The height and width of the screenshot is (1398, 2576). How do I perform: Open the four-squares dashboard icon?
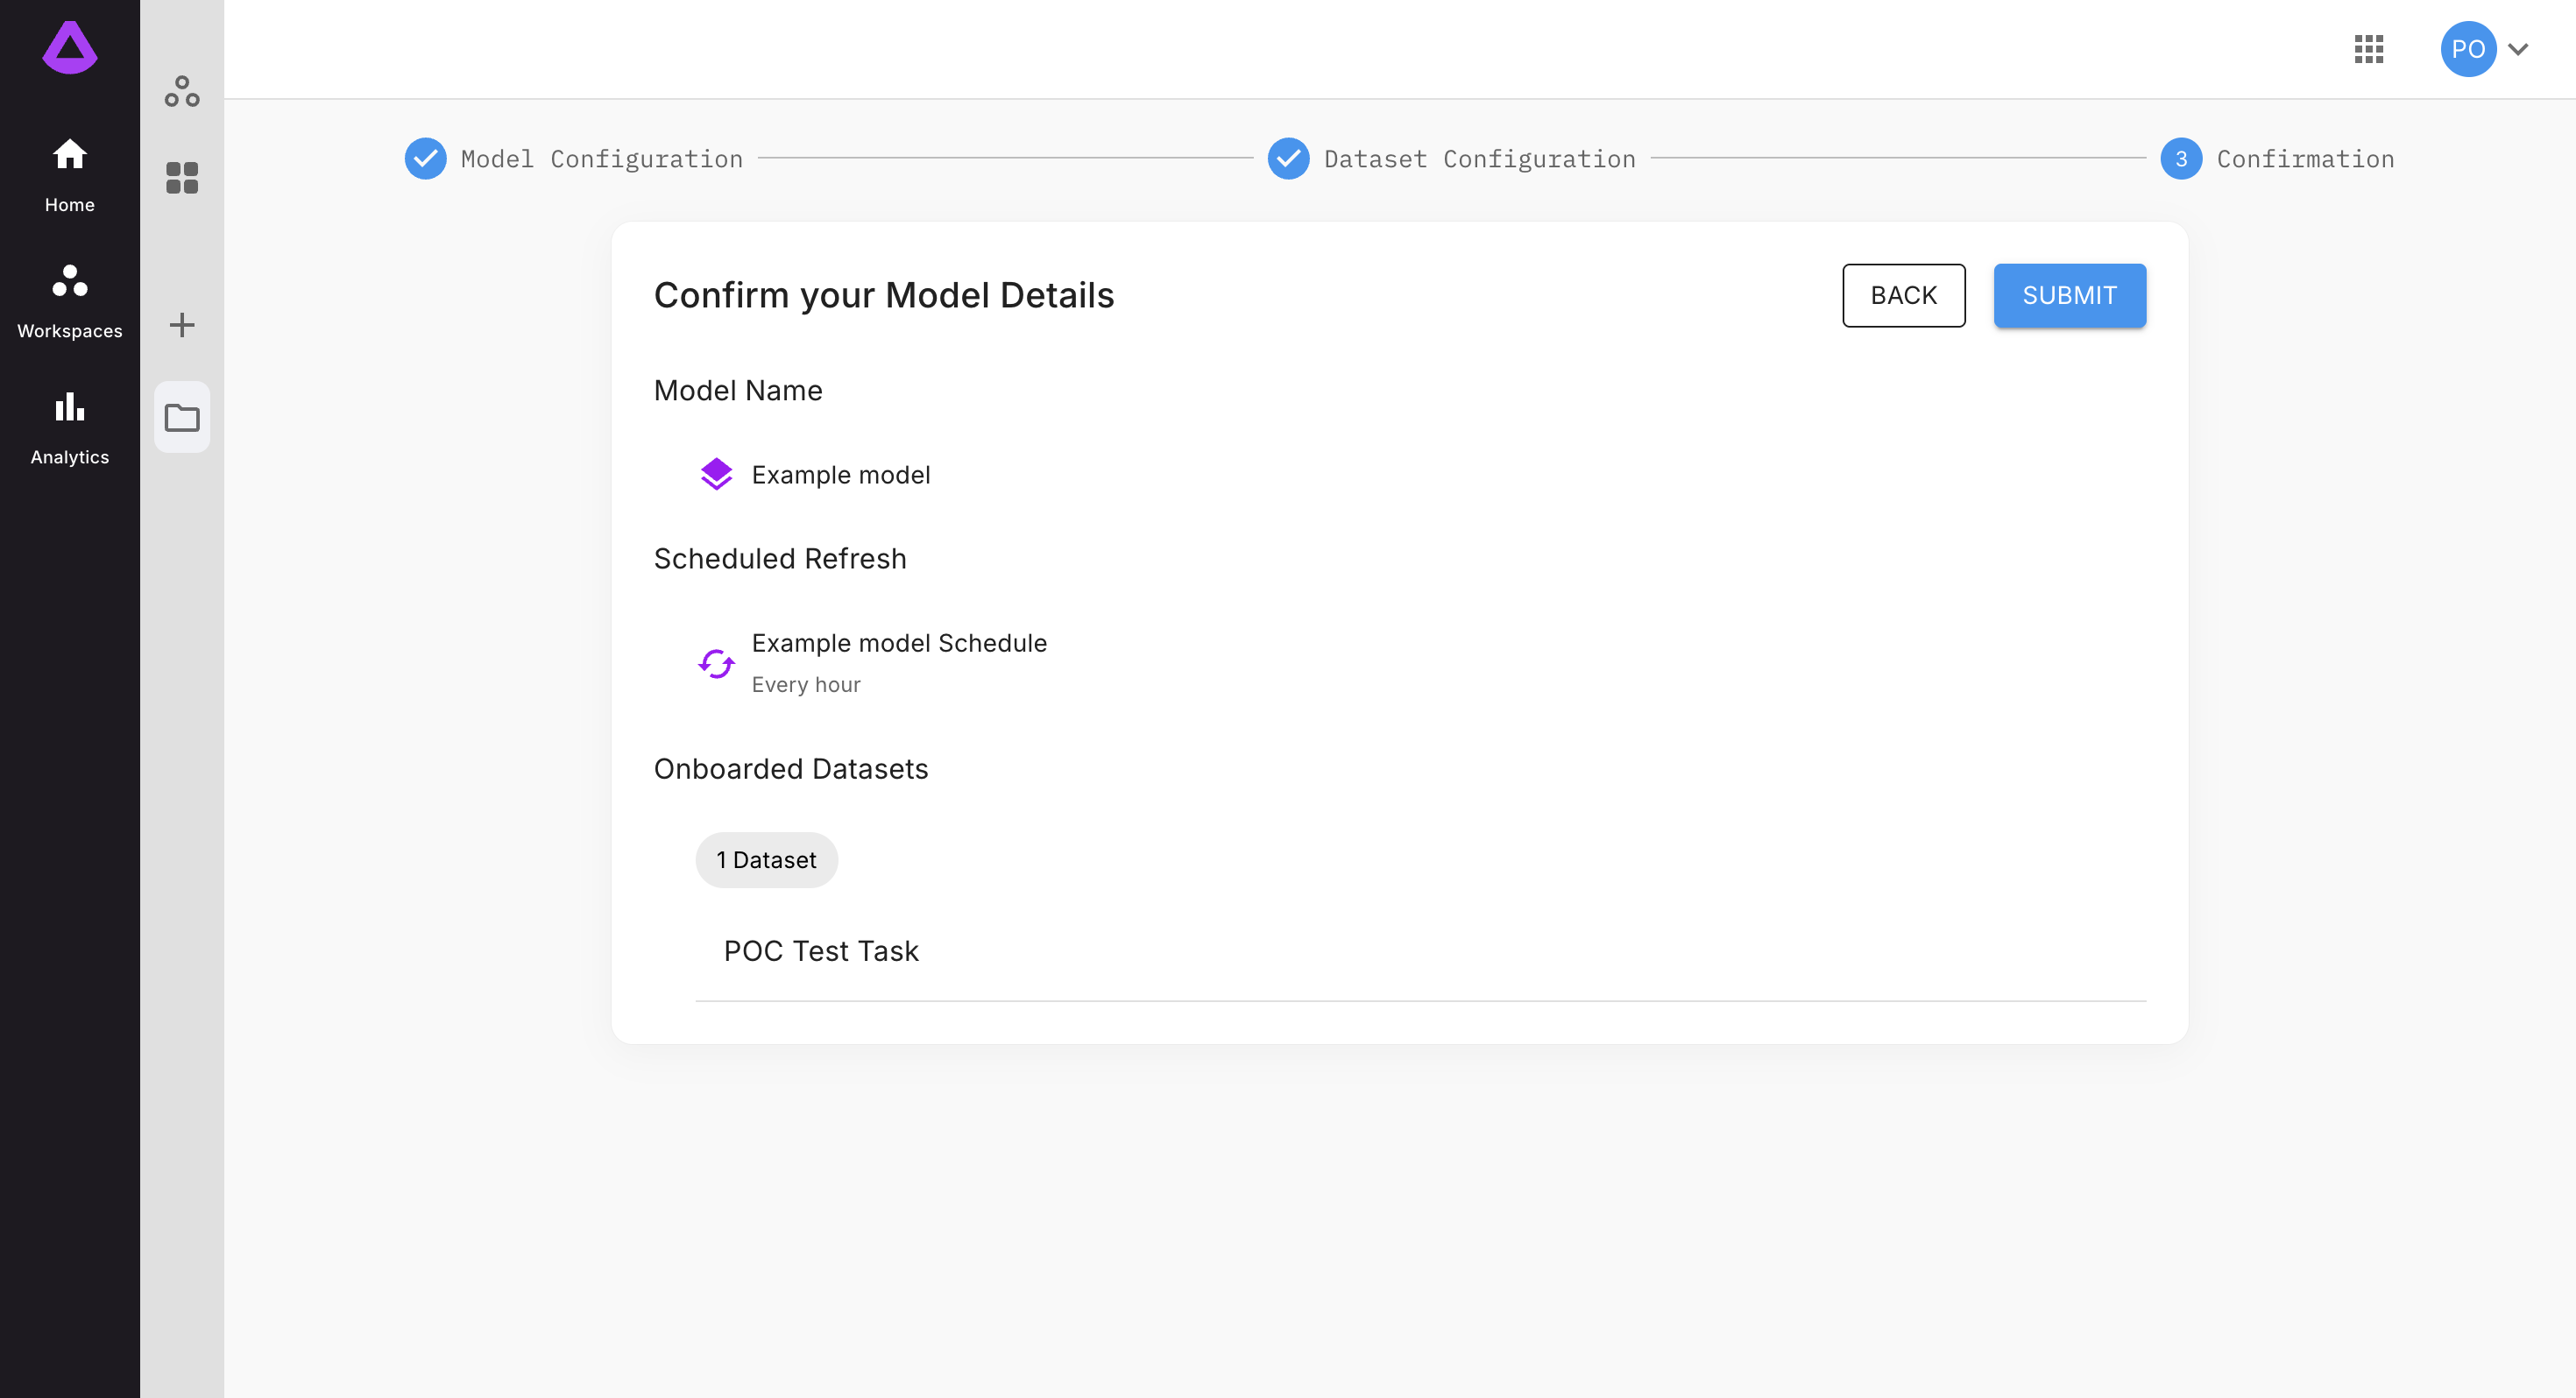click(182, 178)
